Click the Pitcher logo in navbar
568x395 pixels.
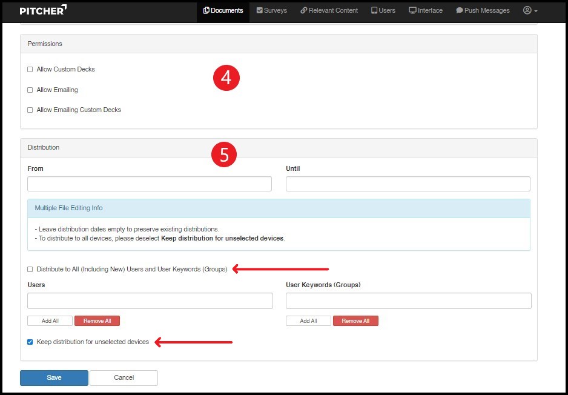click(43, 10)
